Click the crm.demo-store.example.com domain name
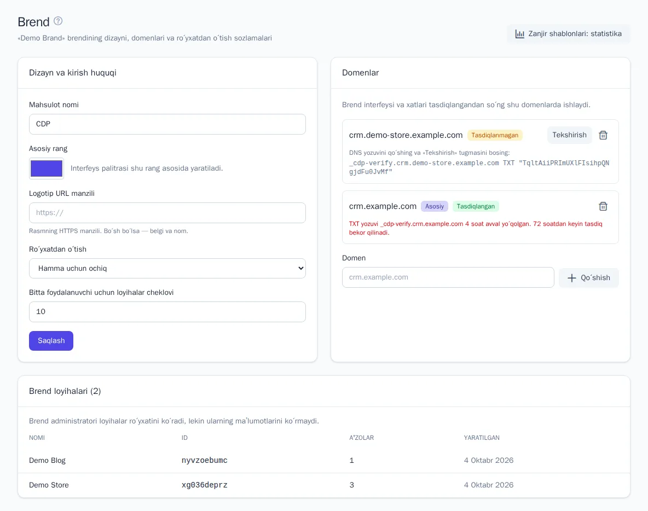This screenshot has height=511, width=648. coord(406,135)
